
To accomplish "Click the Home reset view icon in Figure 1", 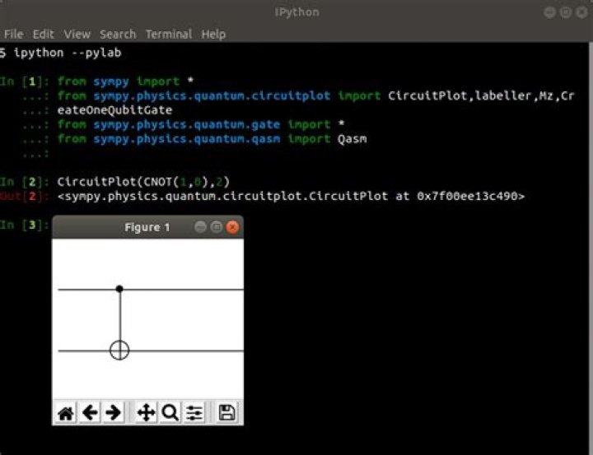I will click(66, 413).
